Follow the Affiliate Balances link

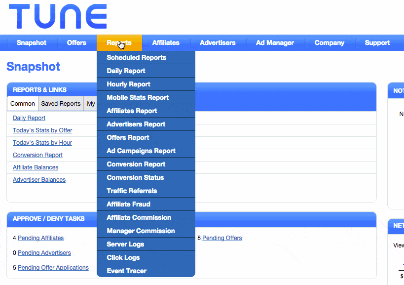[36, 167]
